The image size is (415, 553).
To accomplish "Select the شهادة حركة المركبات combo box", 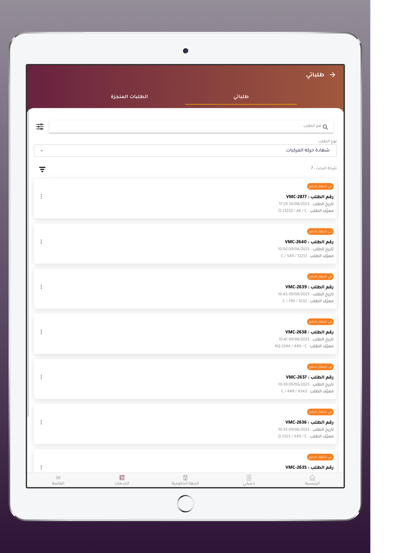I will pyautogui.click(x=185, y=150).
